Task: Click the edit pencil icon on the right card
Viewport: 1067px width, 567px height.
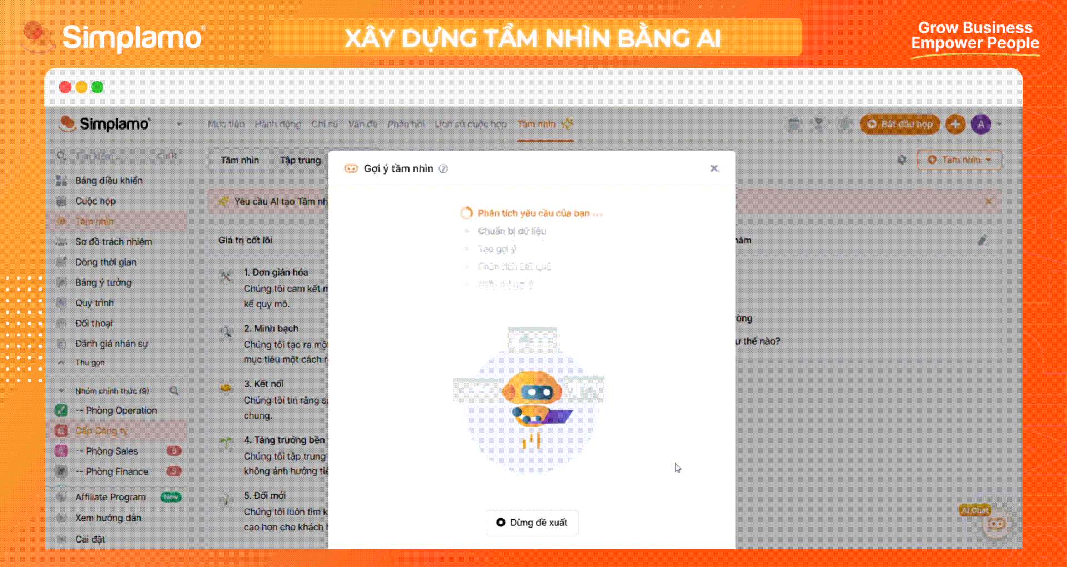Action: (x=983, y=240)
